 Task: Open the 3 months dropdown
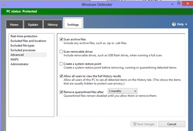[x=123, y=91]
